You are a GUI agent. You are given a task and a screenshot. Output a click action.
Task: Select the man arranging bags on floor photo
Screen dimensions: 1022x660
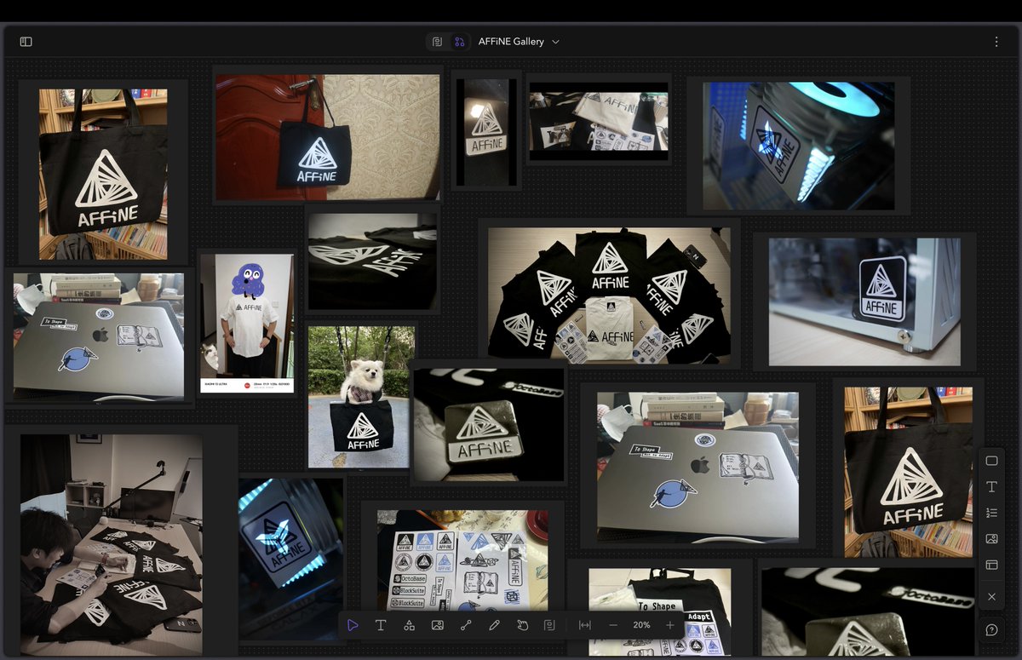coord(111,543)
